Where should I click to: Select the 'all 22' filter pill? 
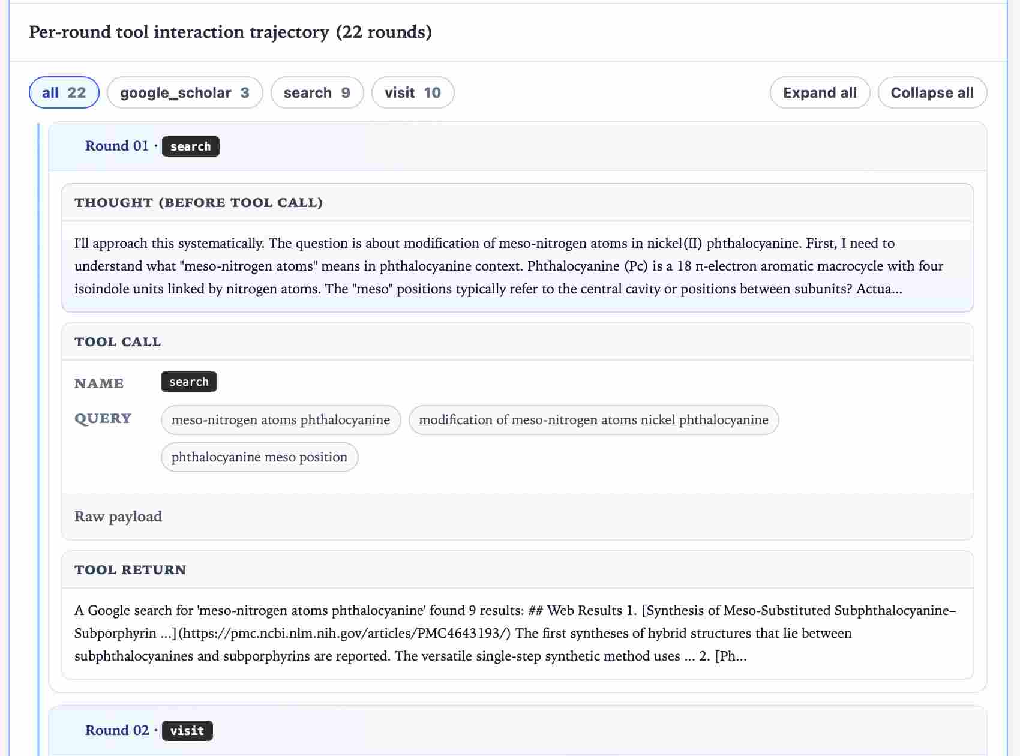pyautogui.click(x=64, y=92)
